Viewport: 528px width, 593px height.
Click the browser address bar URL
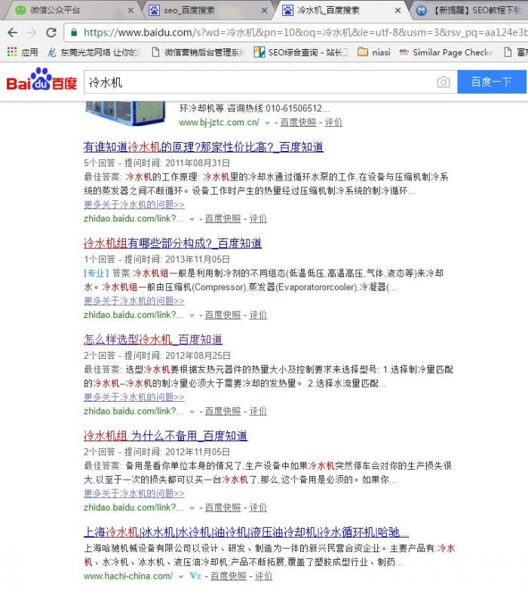click(302, 32)
